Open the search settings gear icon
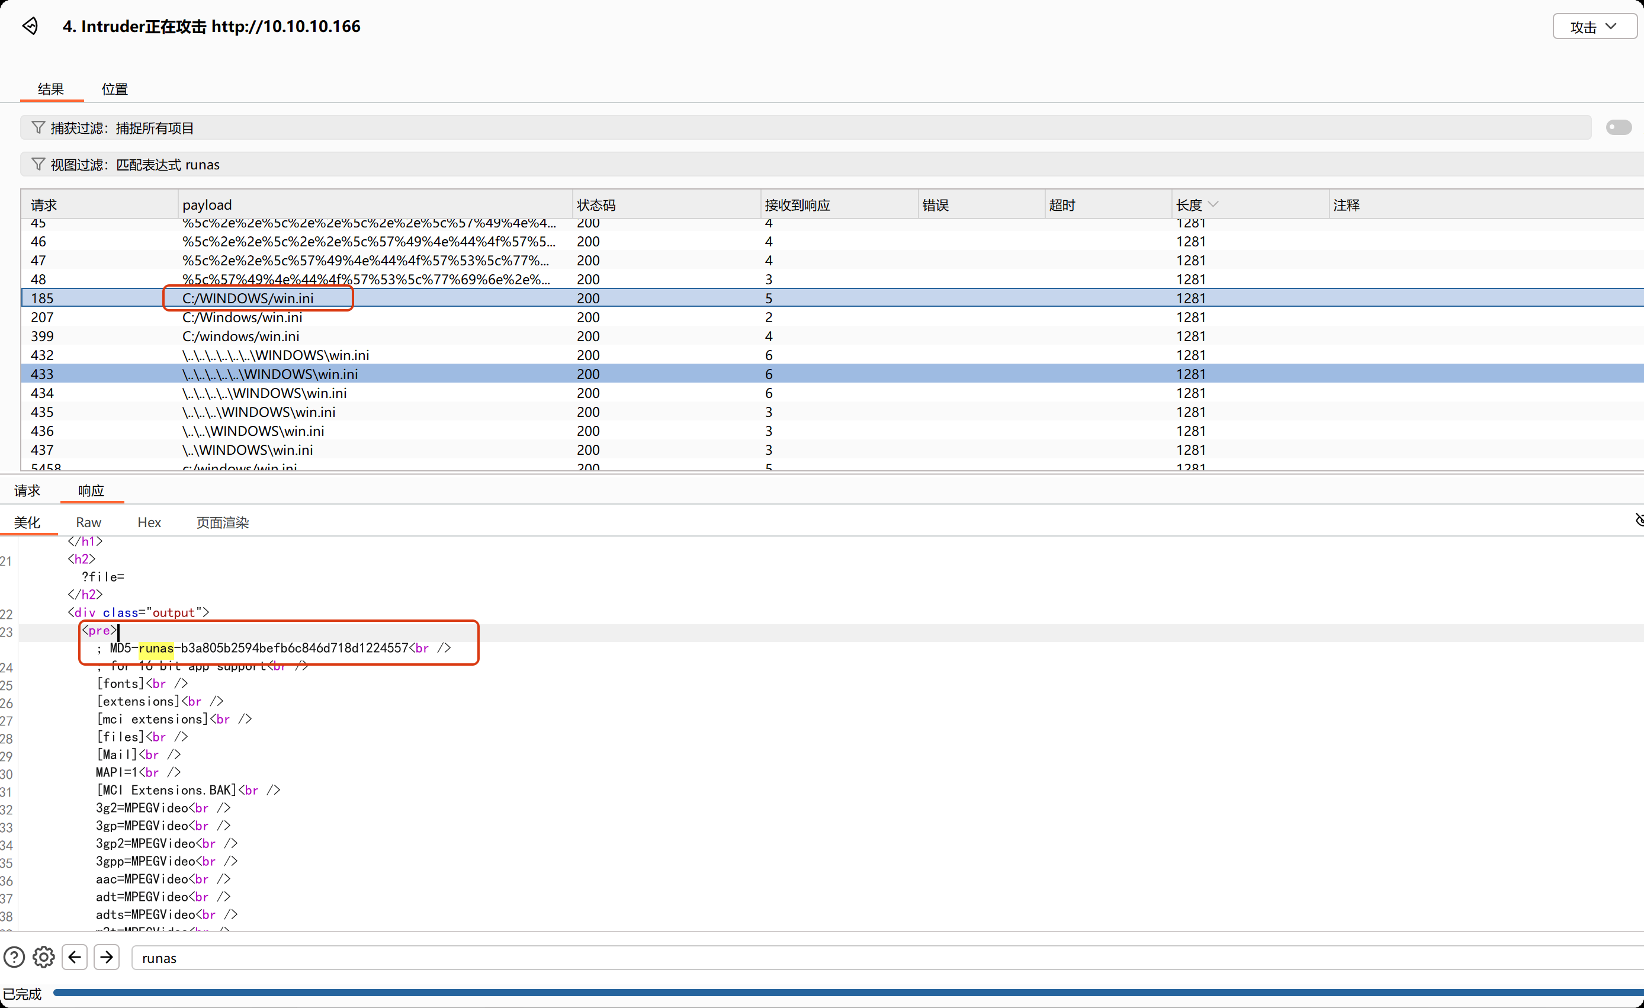 [43, 957]
